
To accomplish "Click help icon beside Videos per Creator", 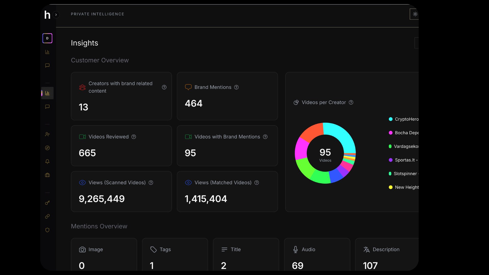I will point(351,102).
